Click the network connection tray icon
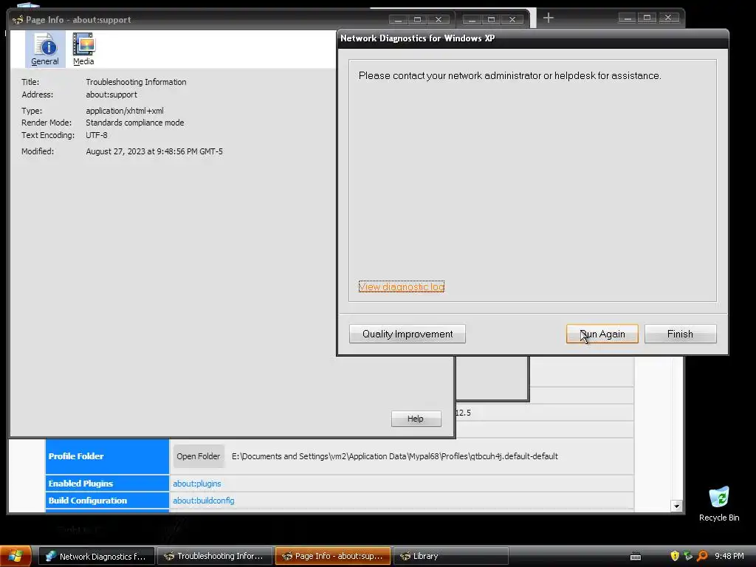 tap(688, 556)
